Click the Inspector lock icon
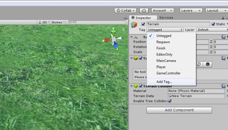Screen dimensions: 228x130 pyautogui.click(x=223, y=18)
